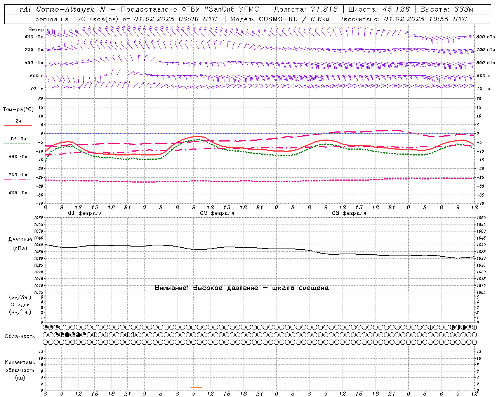
Task: Click the left 10 м wind level label
Action: (x=37, y=88)
